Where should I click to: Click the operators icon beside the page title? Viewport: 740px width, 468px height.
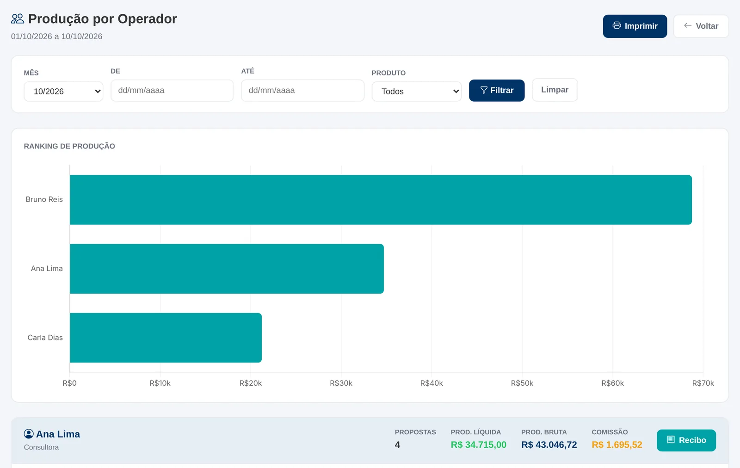[x=18, y=19]
